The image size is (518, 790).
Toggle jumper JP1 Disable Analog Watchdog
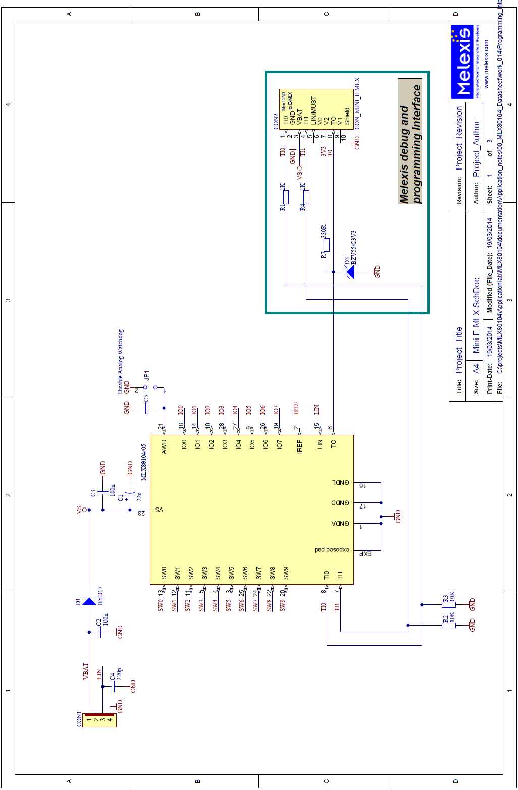(151, 388)
